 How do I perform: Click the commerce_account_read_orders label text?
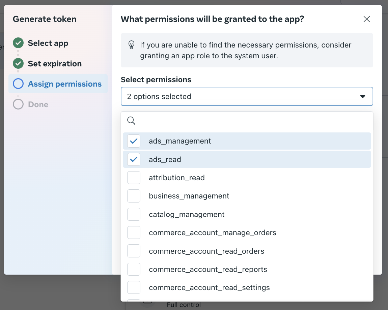coord(206,251)
